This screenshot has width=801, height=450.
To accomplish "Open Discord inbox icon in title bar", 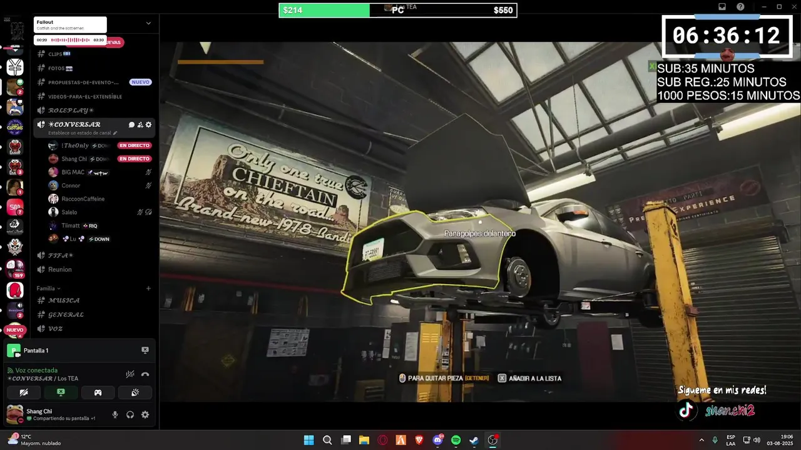I will pos(722,7).
